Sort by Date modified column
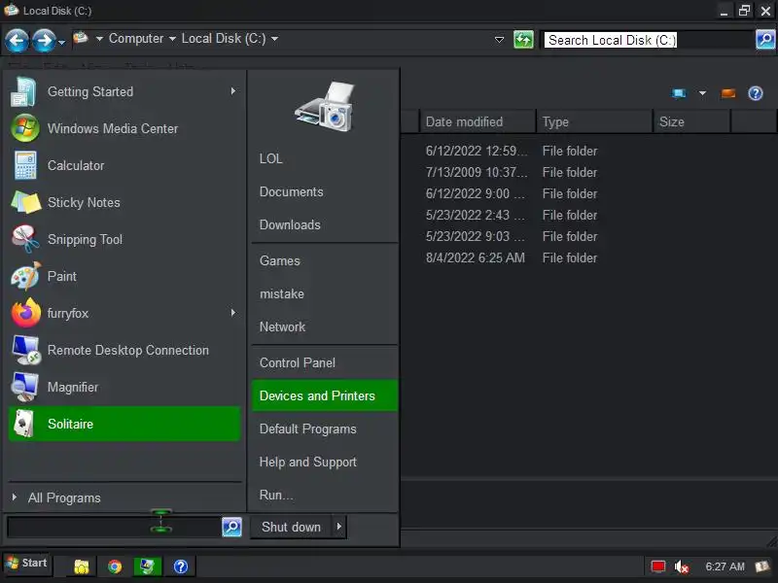Viewport: 778px width, 583px height. point(477,122)
